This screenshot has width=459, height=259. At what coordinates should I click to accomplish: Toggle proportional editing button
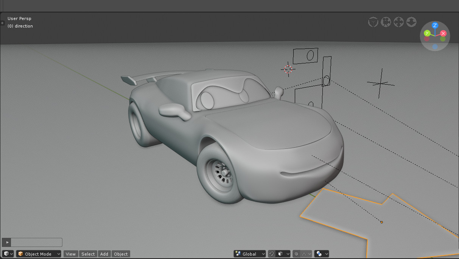coord(296,254)
